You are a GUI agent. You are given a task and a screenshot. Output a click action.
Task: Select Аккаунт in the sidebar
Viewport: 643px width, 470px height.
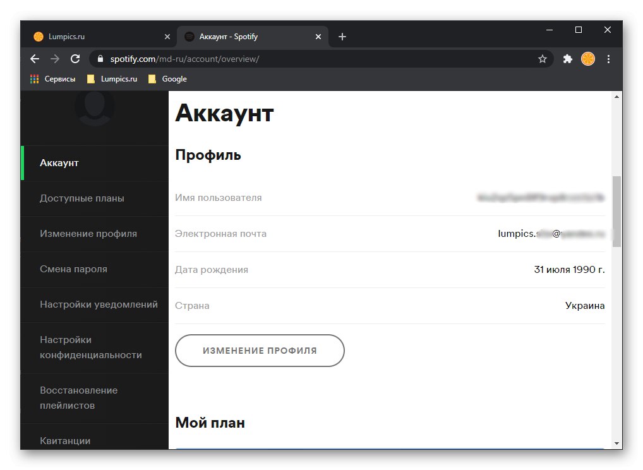click(95, 163)
